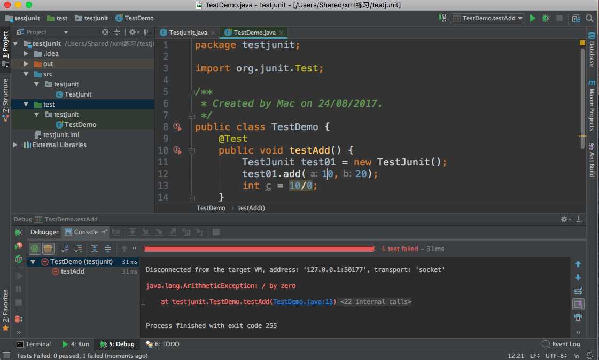Expand <22 internal calls> fold

pos(376,302)
